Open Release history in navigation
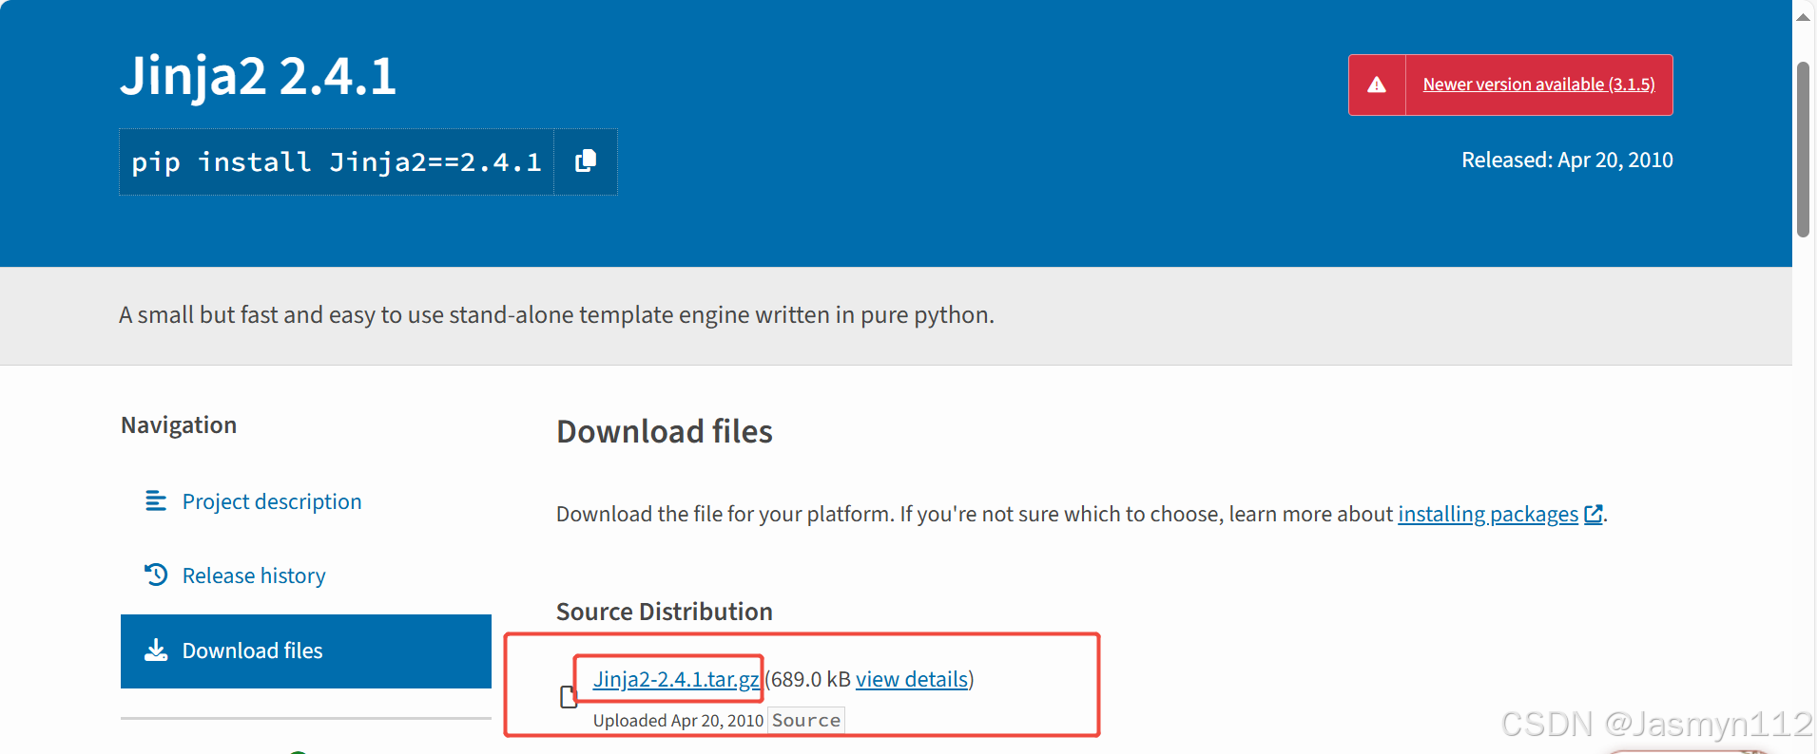The image size is (1817, 754). coord(254,575)
